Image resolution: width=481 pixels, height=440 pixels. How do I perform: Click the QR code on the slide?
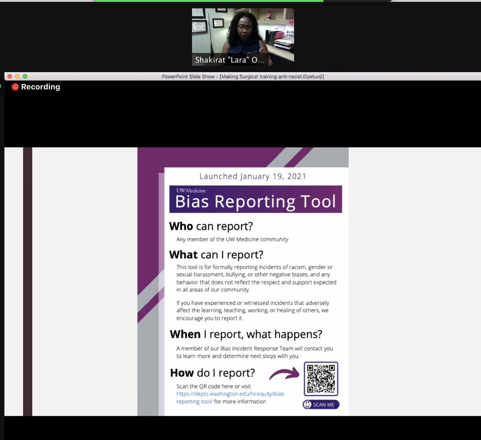(321, 379)
